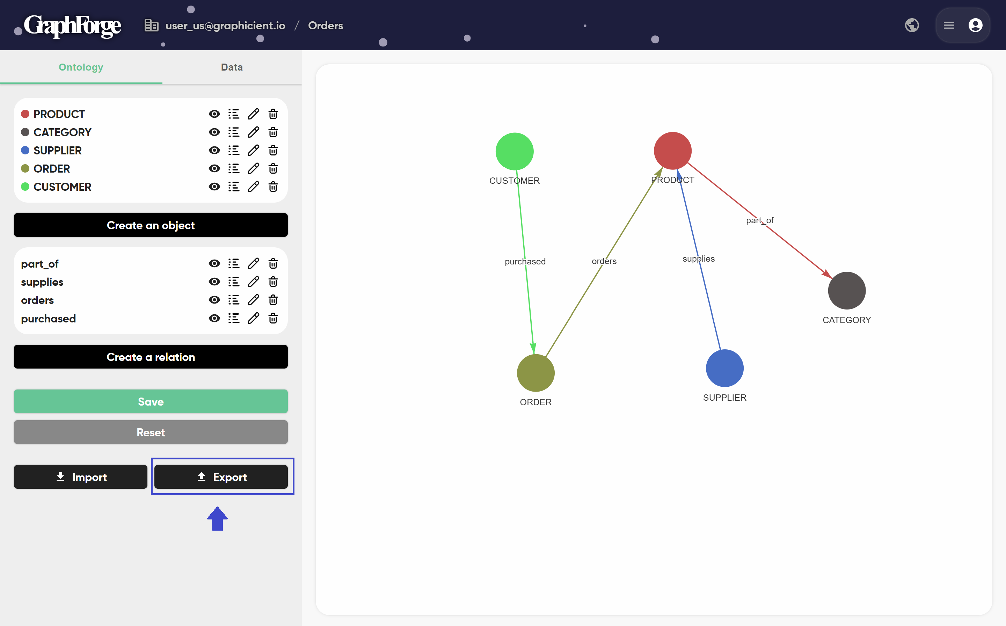This screenshot has width=1006, height=626.
Task: Click the globe icon in the top bar
Action: (x=912, y=25)
